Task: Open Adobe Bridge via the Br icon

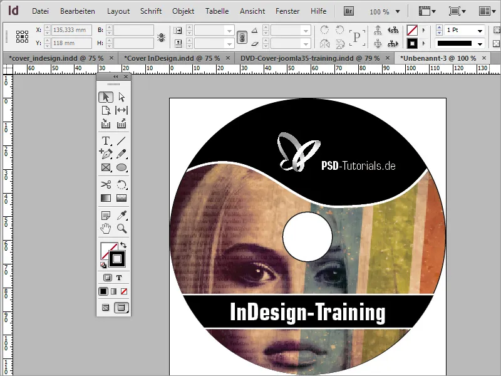Action: (348, 11)
